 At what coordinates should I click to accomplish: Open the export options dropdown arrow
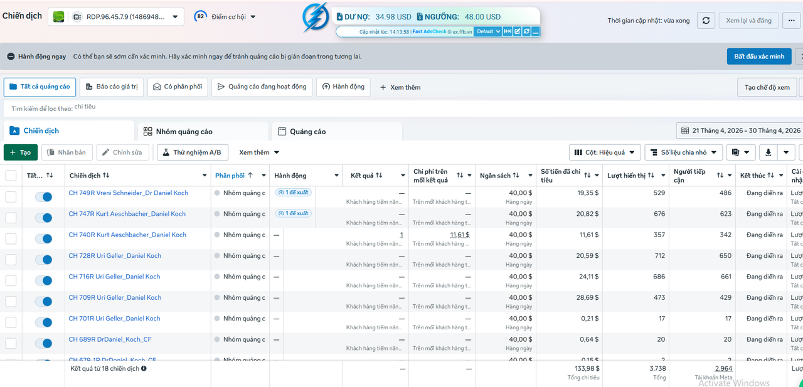tap(786, 152)
